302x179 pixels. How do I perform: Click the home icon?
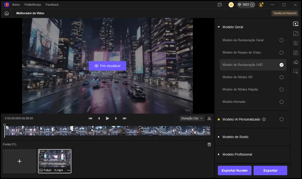[x=6, y=13]
